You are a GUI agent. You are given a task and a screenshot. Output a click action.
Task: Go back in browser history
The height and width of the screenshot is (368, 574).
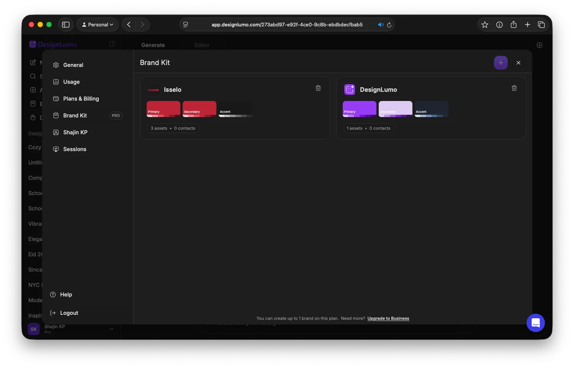129,24
